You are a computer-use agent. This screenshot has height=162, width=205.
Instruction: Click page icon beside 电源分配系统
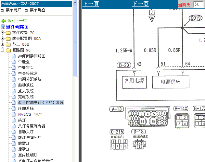coord(14,79)
